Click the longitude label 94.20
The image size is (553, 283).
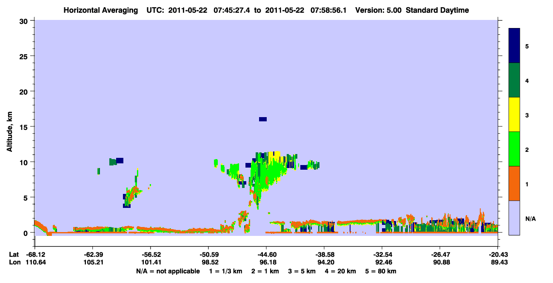[324, 263]
